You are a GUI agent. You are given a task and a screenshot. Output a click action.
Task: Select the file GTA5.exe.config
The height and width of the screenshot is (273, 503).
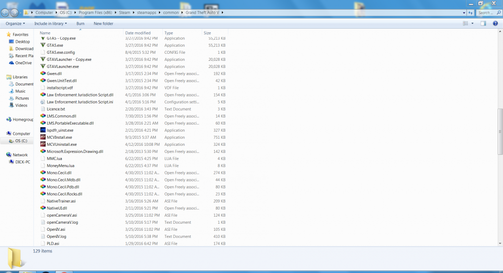61,52
